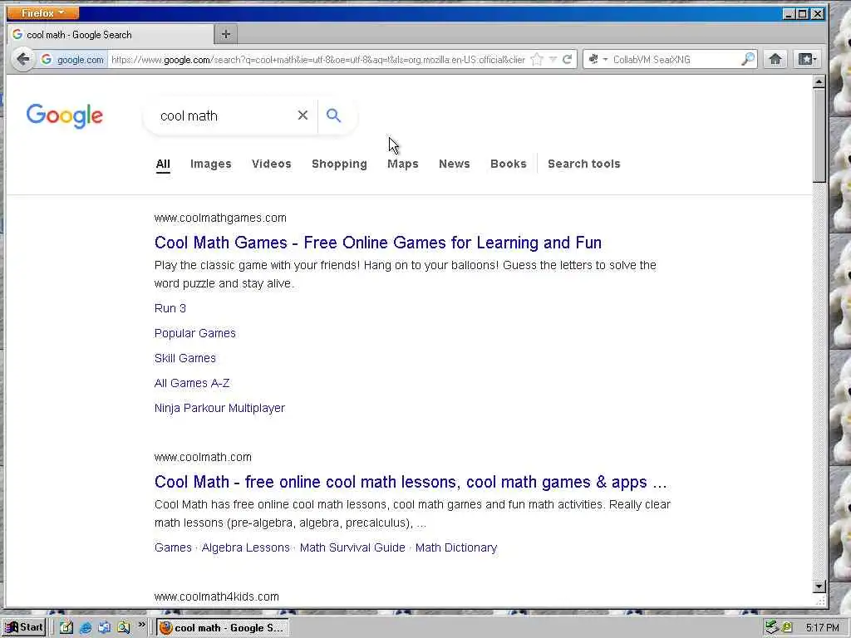
Task: Minimize the Firefox window
Action: (x=790, y=13)
